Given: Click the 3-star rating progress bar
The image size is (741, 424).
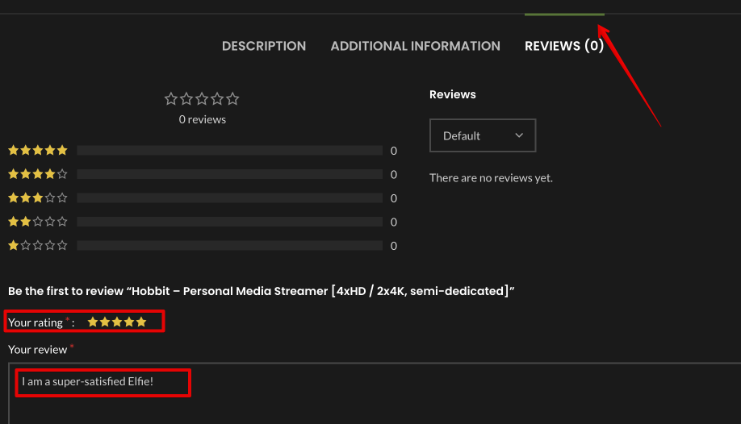Looking at the screenshot, I should coord(229,197).
